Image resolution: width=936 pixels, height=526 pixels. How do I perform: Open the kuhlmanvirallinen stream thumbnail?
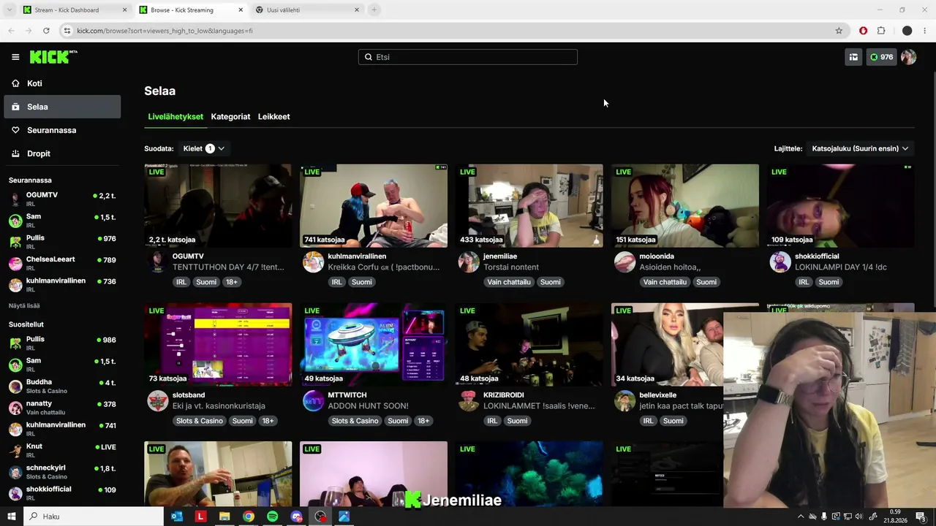click(374, 206)
